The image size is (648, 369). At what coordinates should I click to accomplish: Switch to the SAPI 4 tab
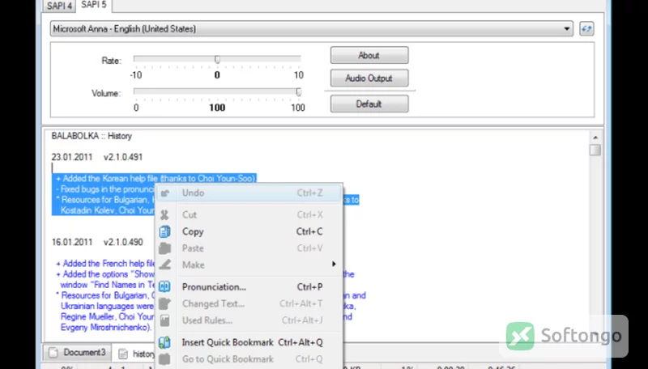coord(59,6)
